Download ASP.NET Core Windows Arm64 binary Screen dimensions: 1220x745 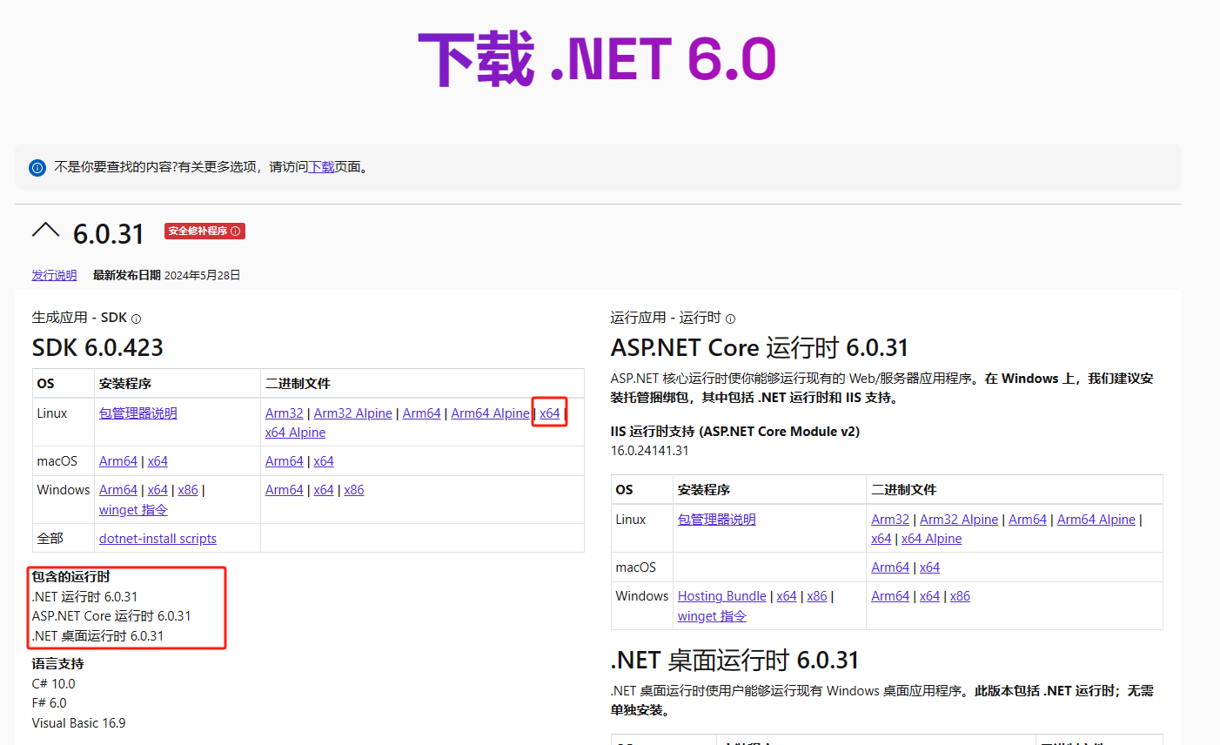(x=890, y=596)
